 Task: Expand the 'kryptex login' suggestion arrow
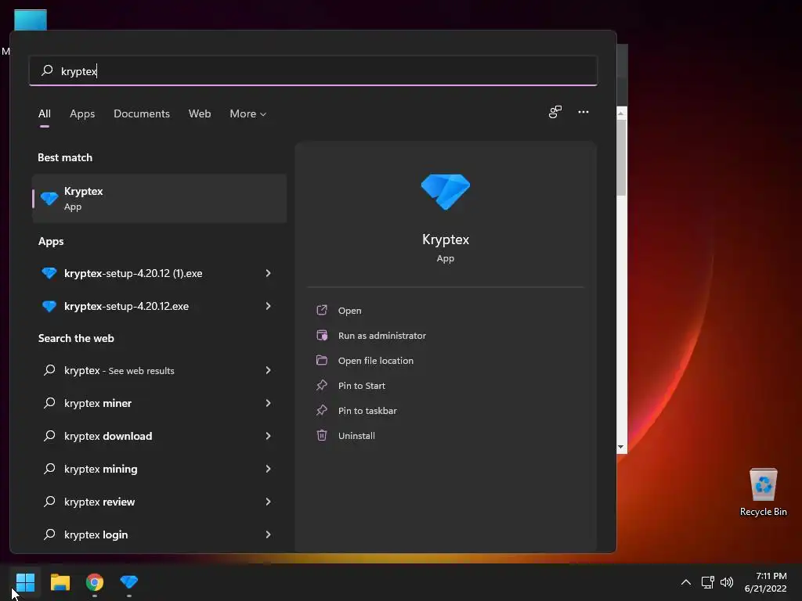(x=268, y=534)
